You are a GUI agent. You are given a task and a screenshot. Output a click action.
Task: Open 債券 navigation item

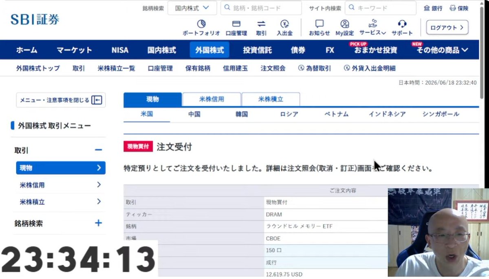pos(298,50)
